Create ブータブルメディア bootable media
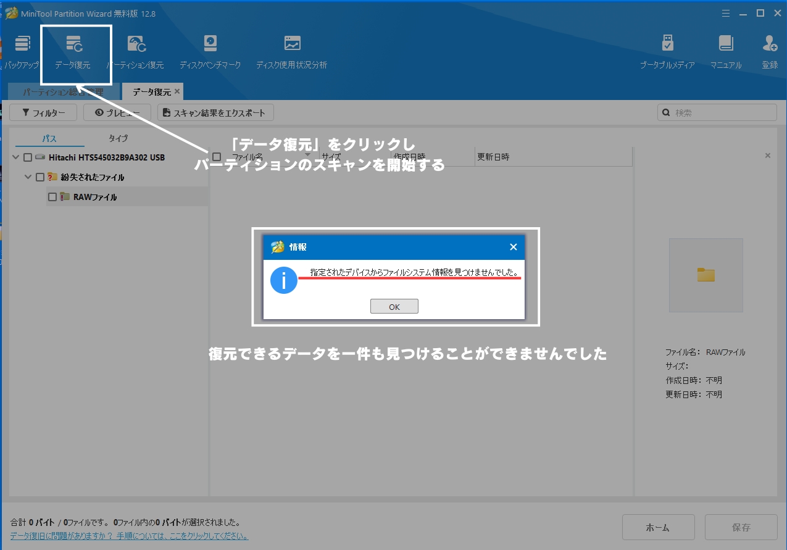The image size is (787, 550). [x=667, y=51]
